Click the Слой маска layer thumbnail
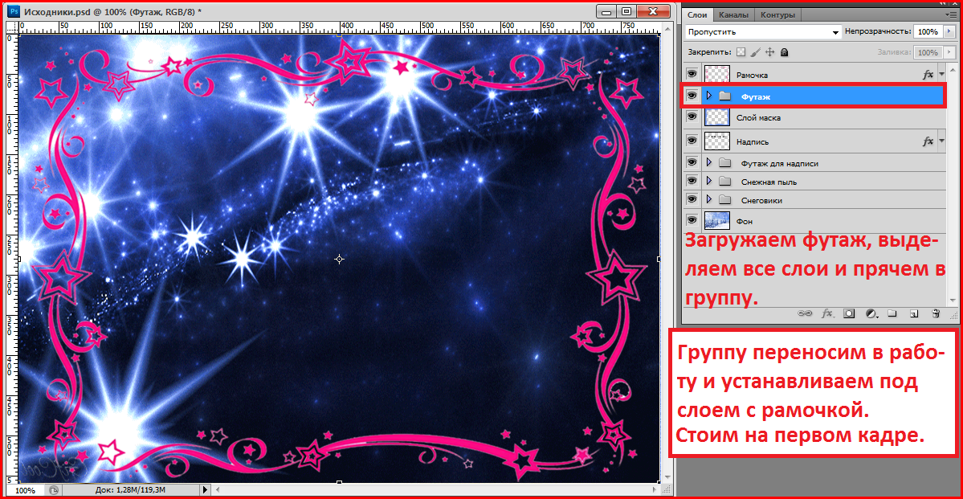The image size is (963, 499). coord(717,117)
